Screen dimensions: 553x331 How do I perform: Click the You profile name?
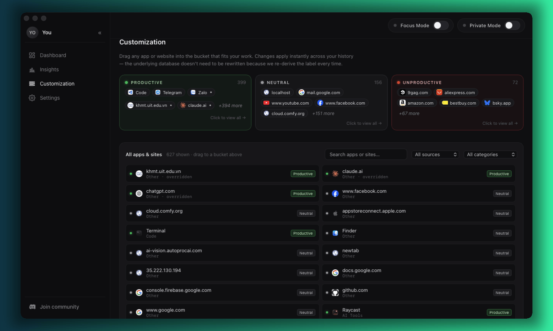(x=47, y=33)
